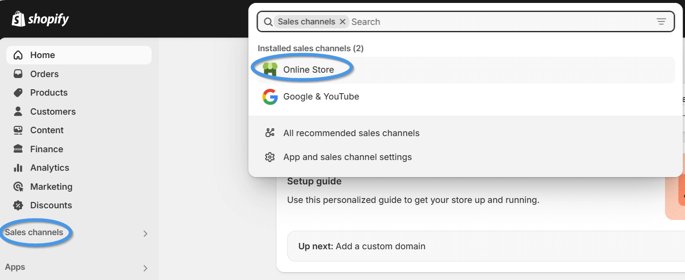685x280 pixels.
Task: Click the Discounts percent badge icon
Action: point(18,205)
